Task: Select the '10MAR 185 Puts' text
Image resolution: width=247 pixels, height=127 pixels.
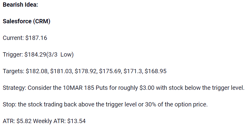Action: tap(85, 88)
